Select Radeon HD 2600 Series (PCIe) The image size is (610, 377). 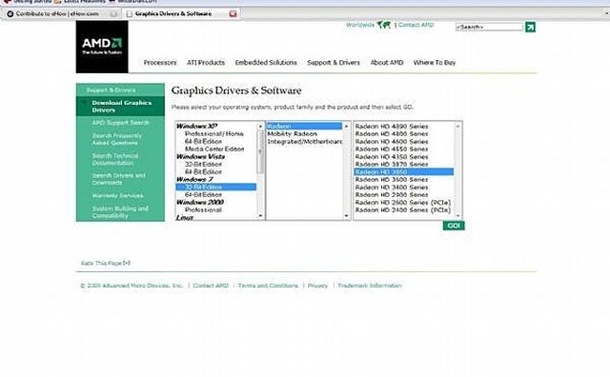click(402, 202)
